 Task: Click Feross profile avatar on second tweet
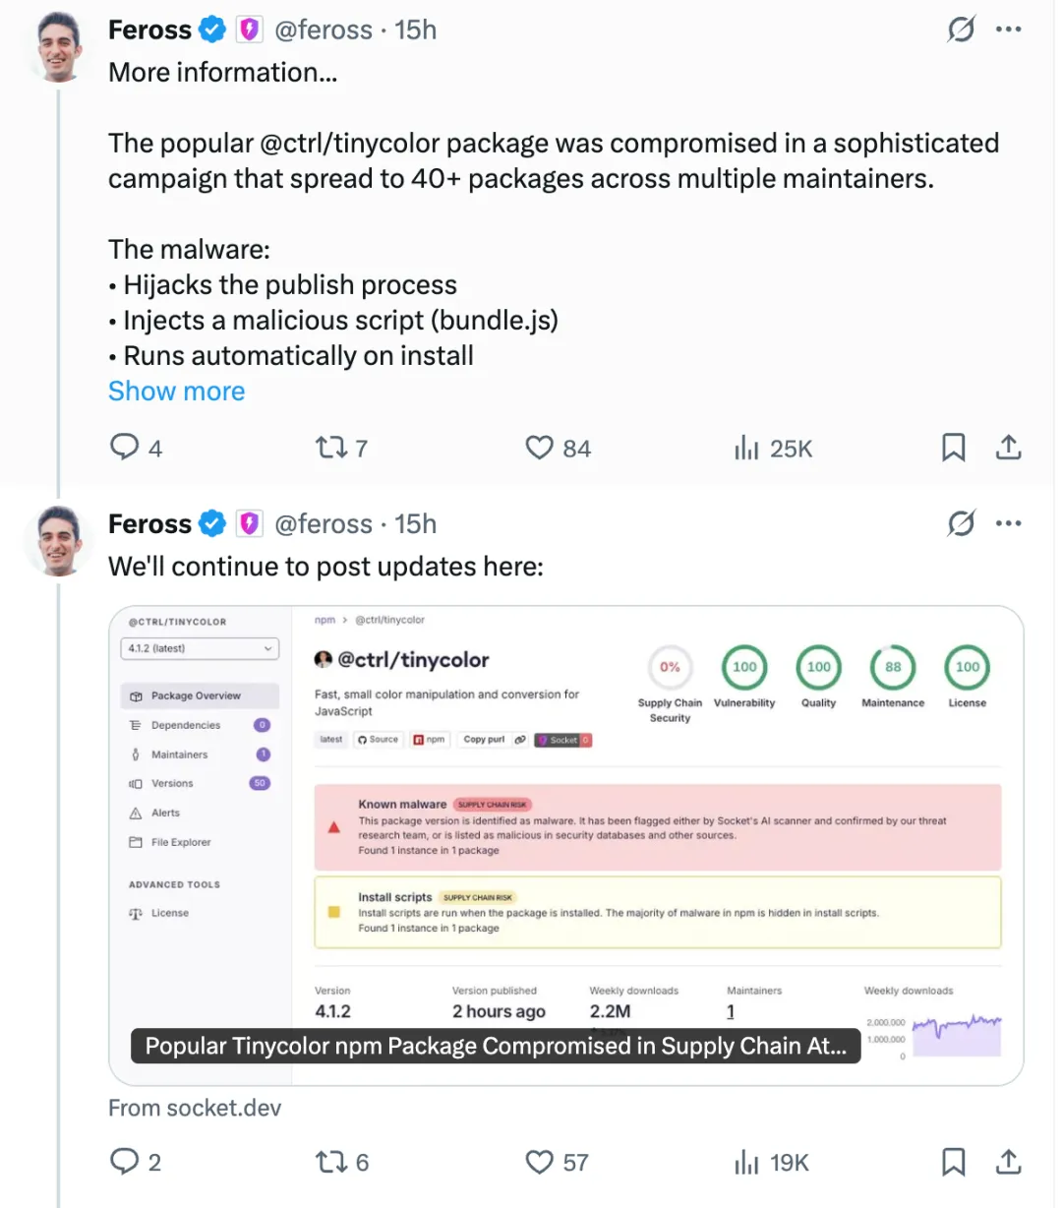59,540
